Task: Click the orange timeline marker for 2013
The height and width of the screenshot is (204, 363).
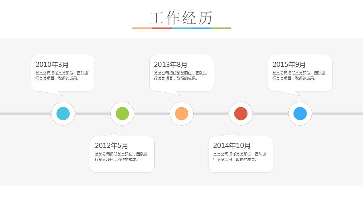Action: pos(182,114)
